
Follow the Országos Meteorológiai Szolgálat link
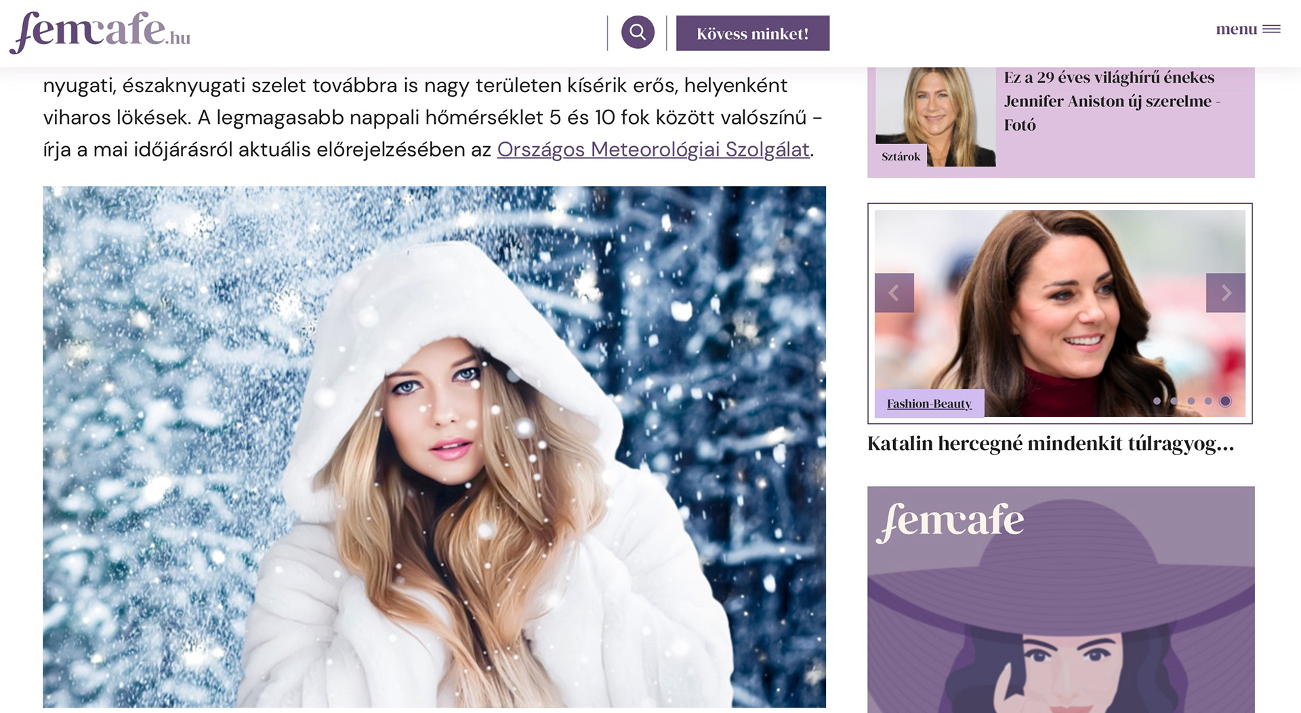pos(653,149)
